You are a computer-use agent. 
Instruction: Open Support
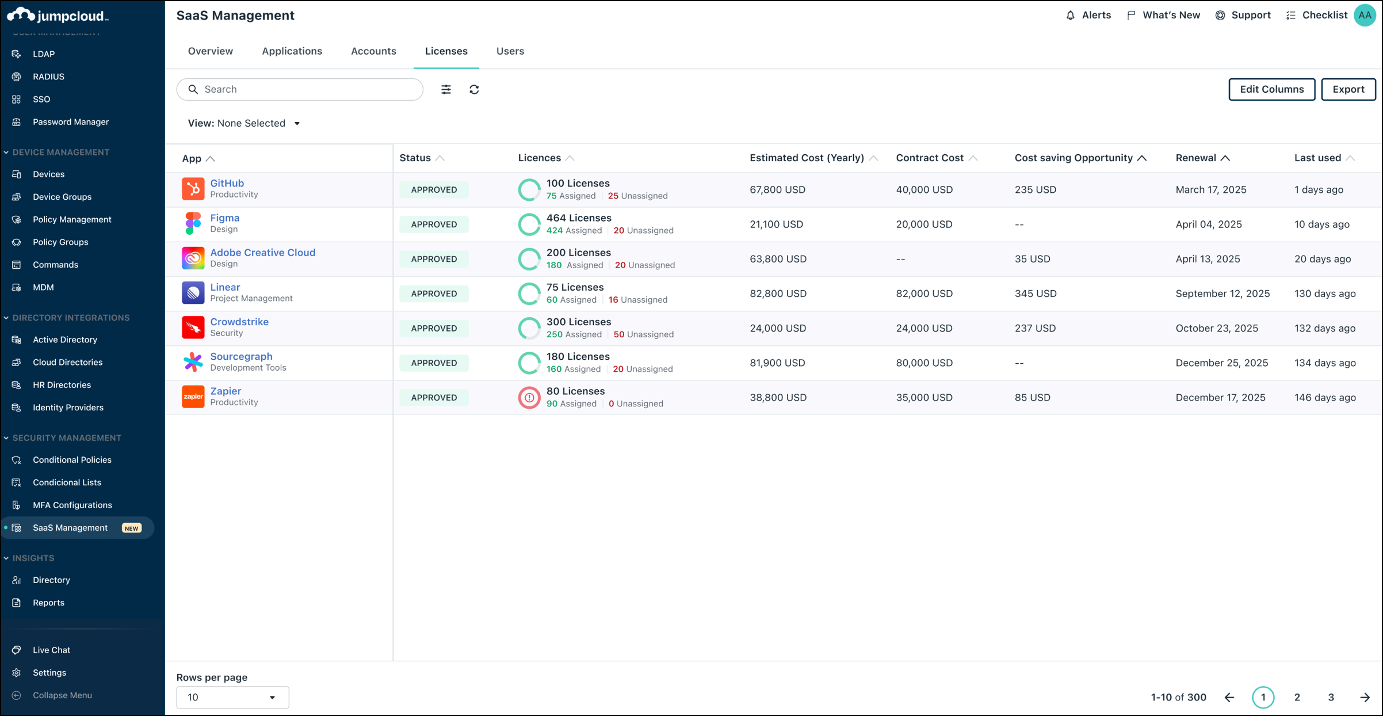click(x=1243, y=16)
